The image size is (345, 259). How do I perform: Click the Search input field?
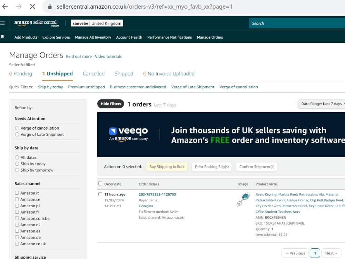click(297, 23)
